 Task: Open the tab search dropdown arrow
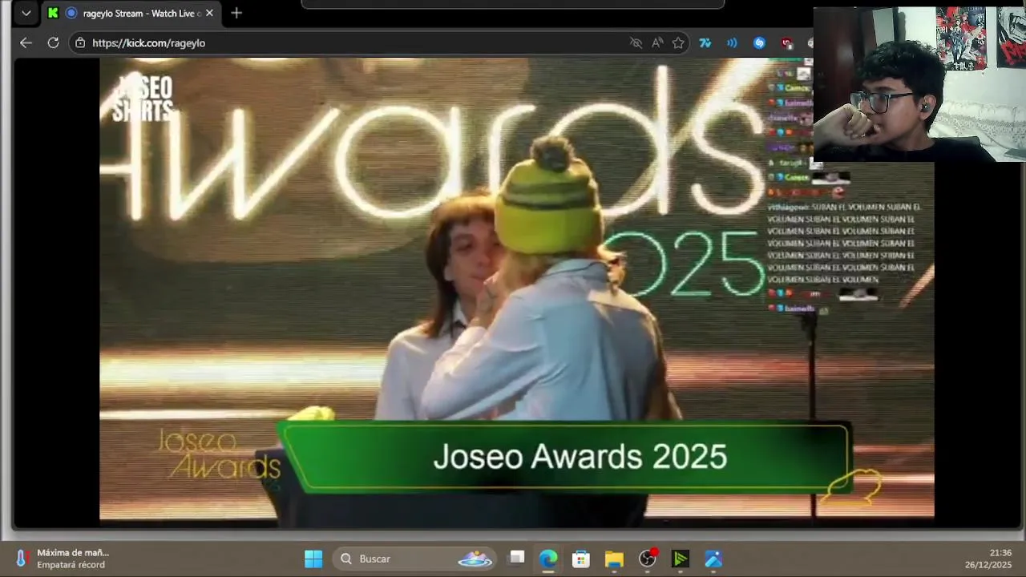[x=26, y=13]
